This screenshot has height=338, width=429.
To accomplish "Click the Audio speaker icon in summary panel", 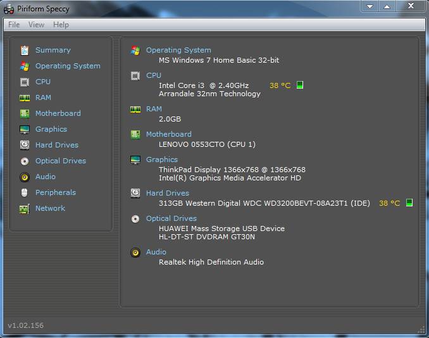I will 135,253.
